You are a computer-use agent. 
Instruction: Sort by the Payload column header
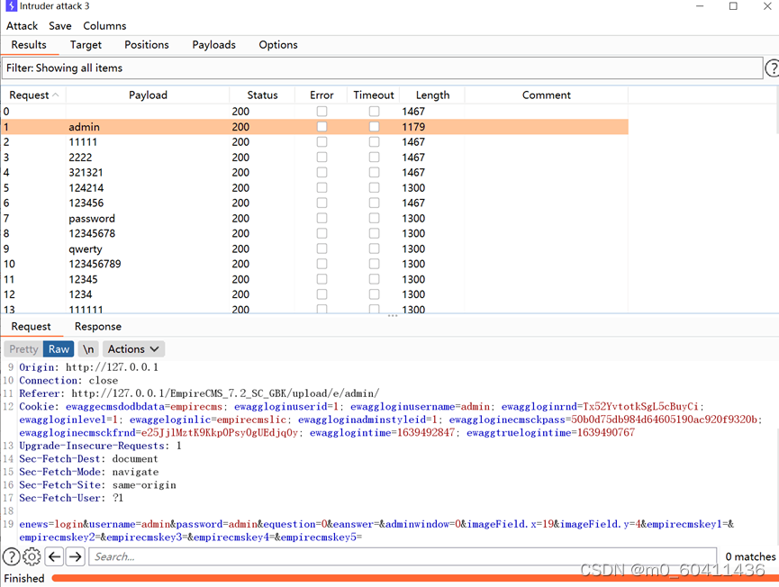[148, 95]
